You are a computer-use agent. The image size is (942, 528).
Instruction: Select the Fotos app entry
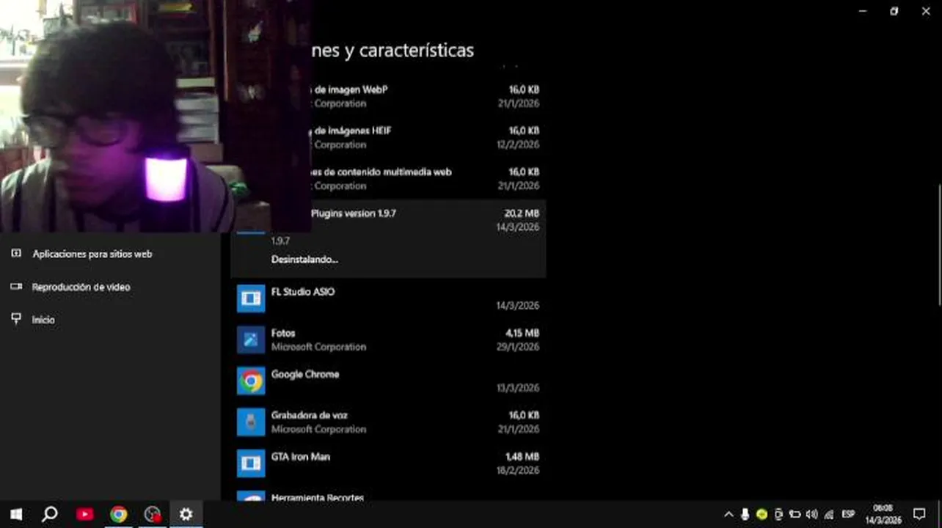[x=388, y=340]
